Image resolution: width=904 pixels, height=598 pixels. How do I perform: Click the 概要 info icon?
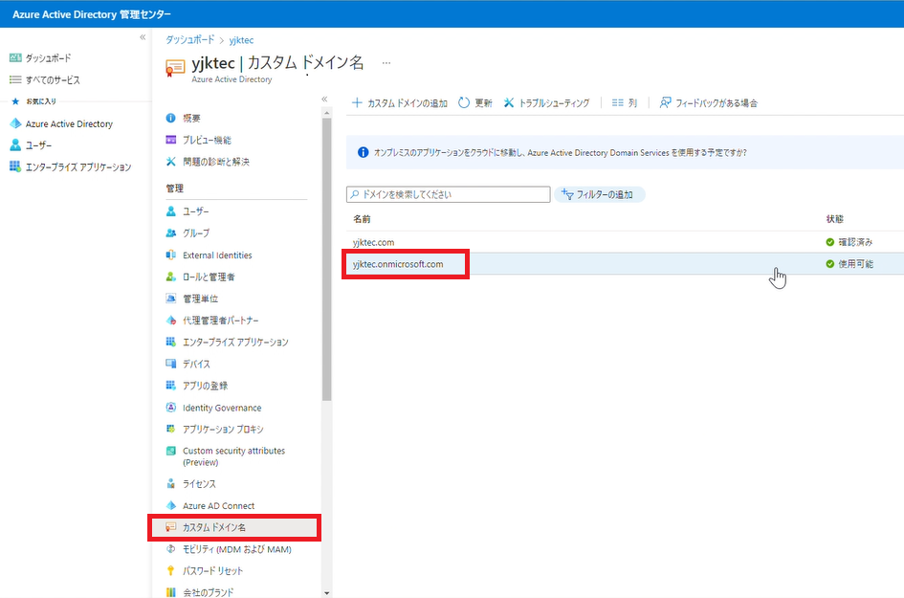(x=170, y=118)
